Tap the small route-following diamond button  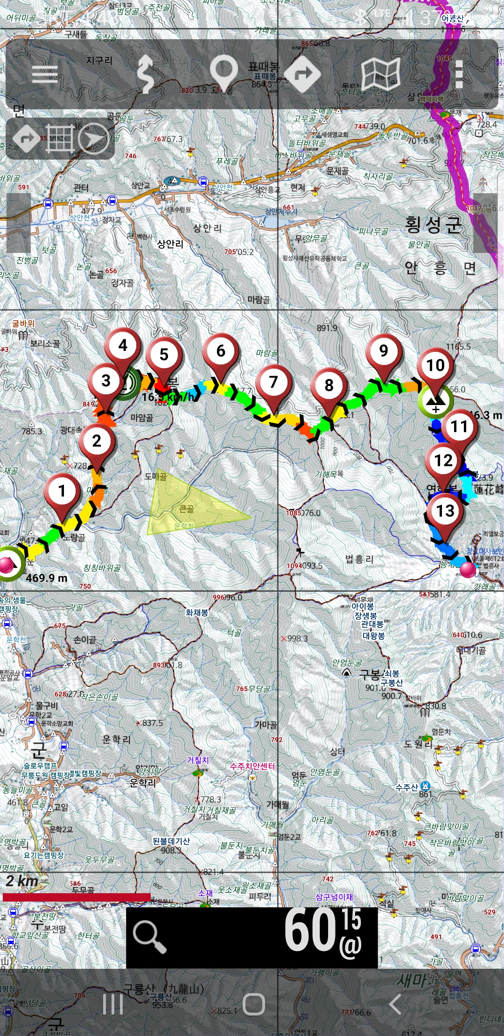click(27, 138)
